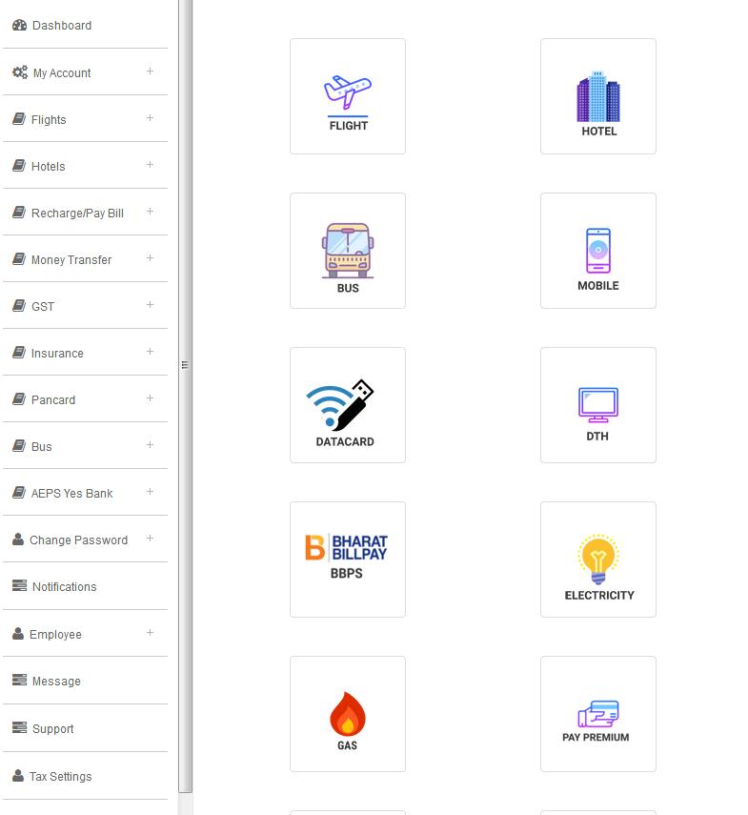
Task: Select the DTH television icon
Action: coord(597,405)
